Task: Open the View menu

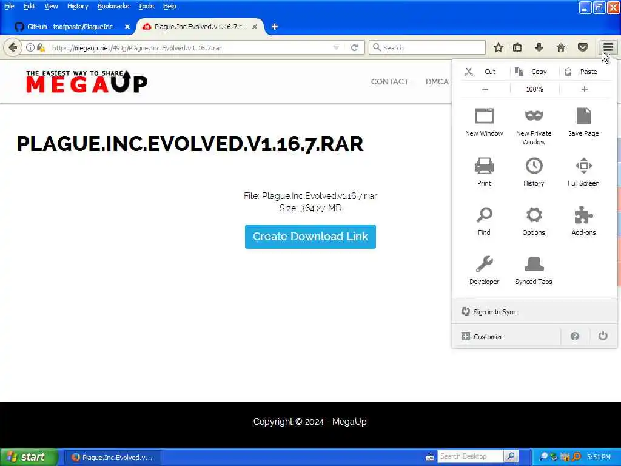Action: click(51, 6)
